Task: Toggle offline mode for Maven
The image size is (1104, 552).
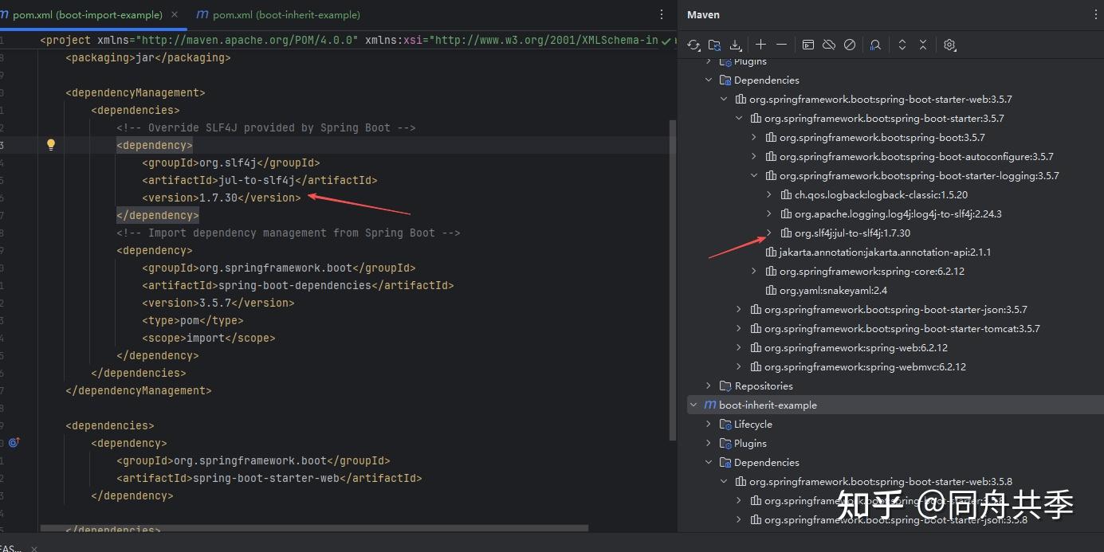Action: (x=828, y=45)
